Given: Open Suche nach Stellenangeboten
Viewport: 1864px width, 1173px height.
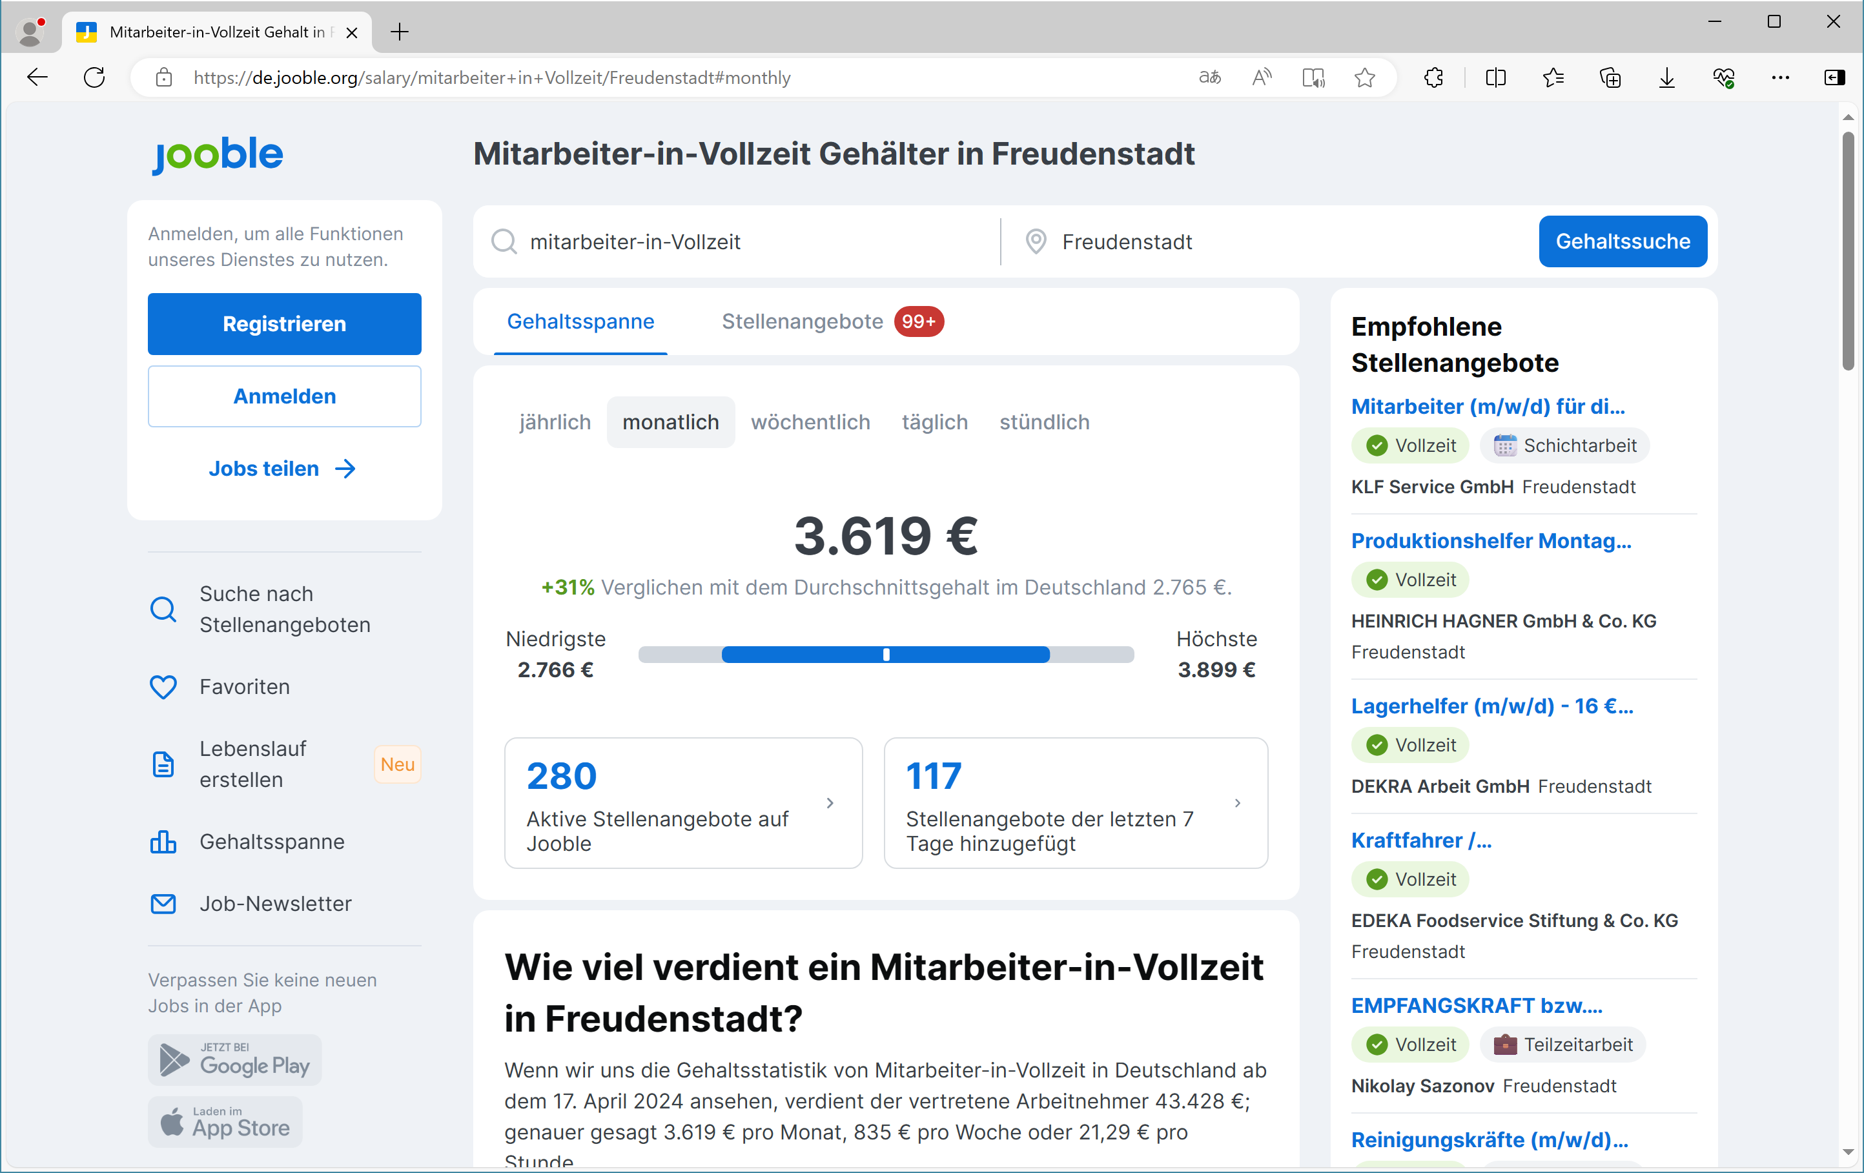Looking at the screenshot, I should click(x=285, y=609).
